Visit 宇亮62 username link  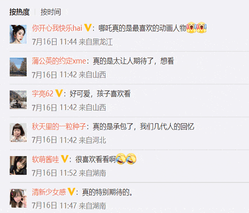click(x=42, y=94)
